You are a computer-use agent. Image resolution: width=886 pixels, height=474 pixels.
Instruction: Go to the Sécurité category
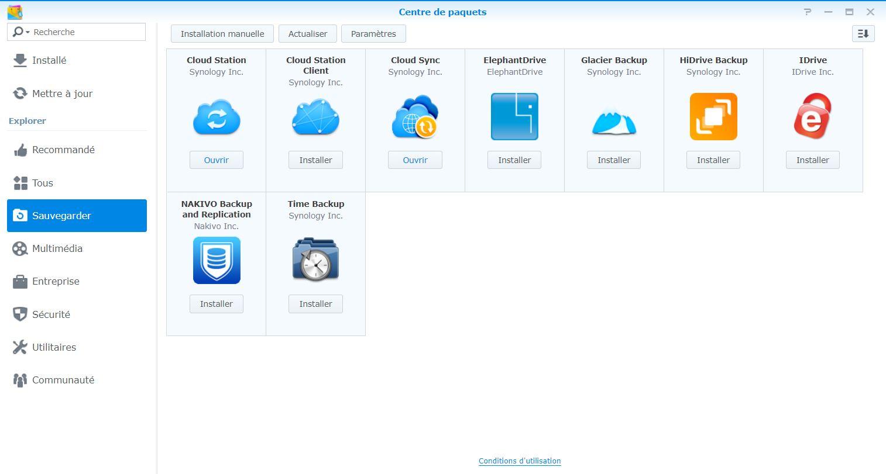click(x=51, y=314)
